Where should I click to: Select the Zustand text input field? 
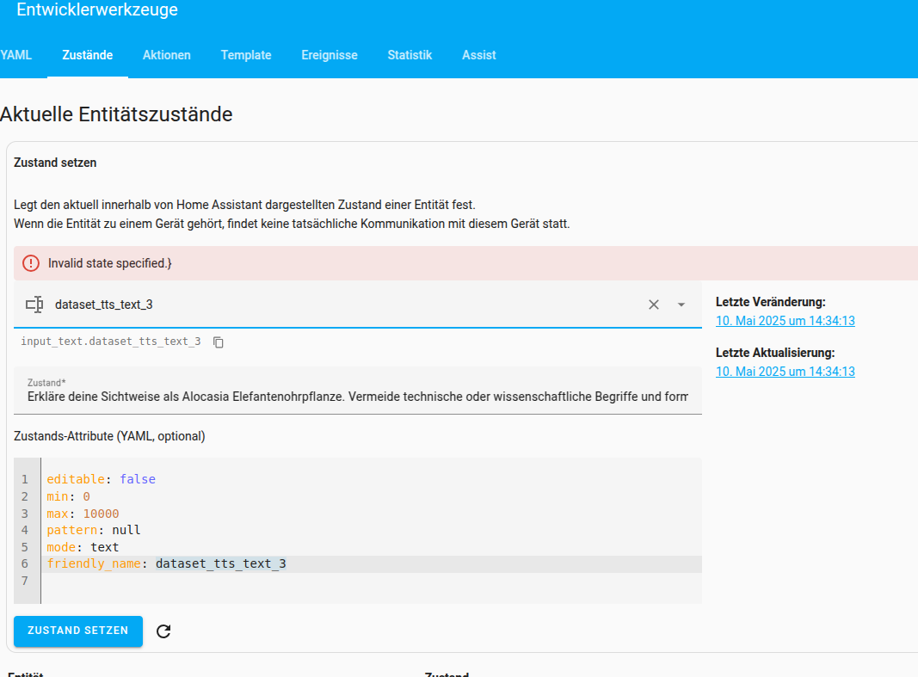[x=344, y=394]
